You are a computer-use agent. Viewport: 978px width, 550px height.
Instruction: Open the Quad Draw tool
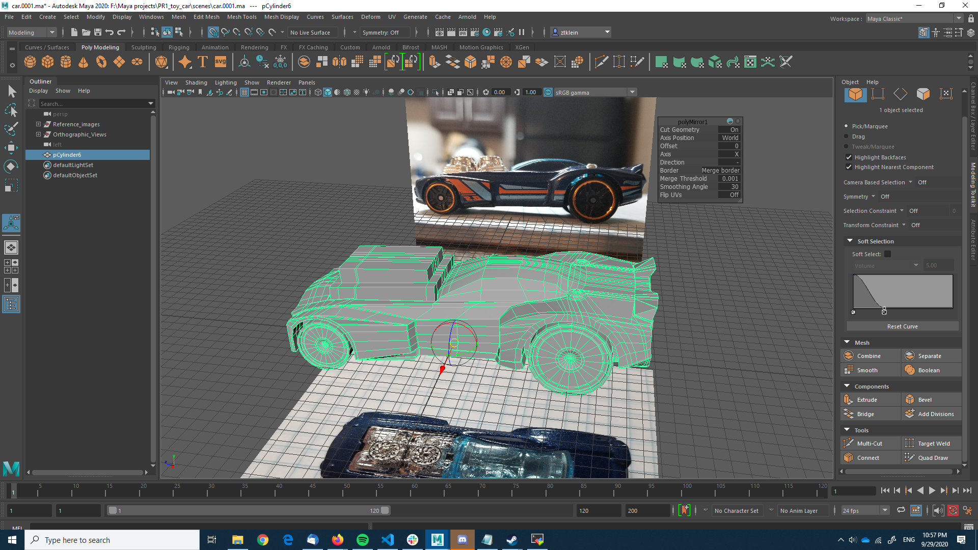point(931,457)
